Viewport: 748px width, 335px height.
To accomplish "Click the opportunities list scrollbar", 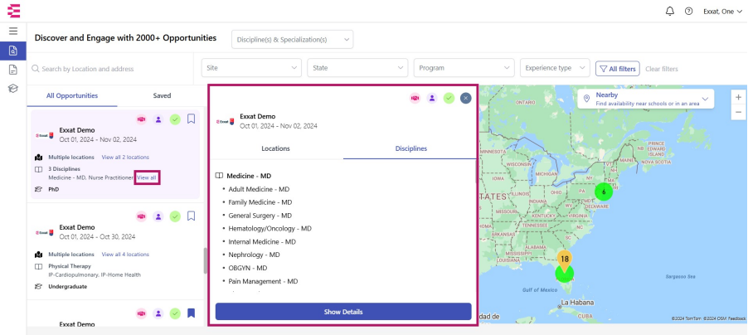I will coord(205,260).
